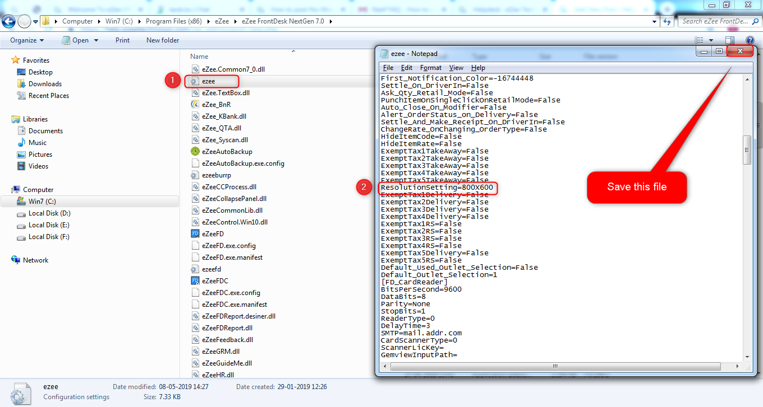The image size is (763, 407).
Task: Click Notepad horizontal scrollbar thumb
Action: 555,367
